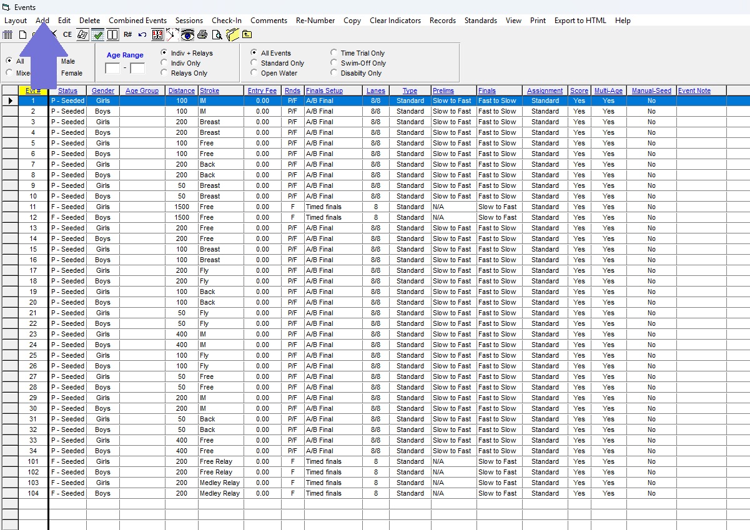Choose Indiv Only option

[x=164, y=63]
